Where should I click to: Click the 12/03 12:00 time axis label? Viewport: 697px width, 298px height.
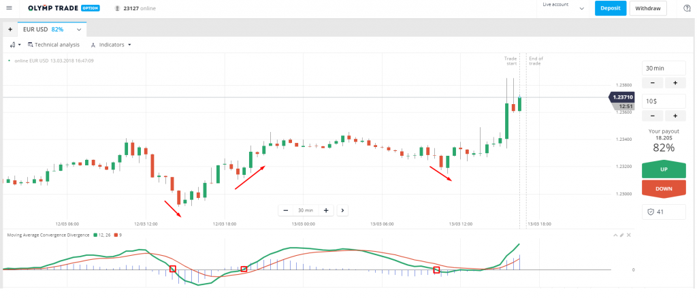pyautogui.click(x=146, y=225)
